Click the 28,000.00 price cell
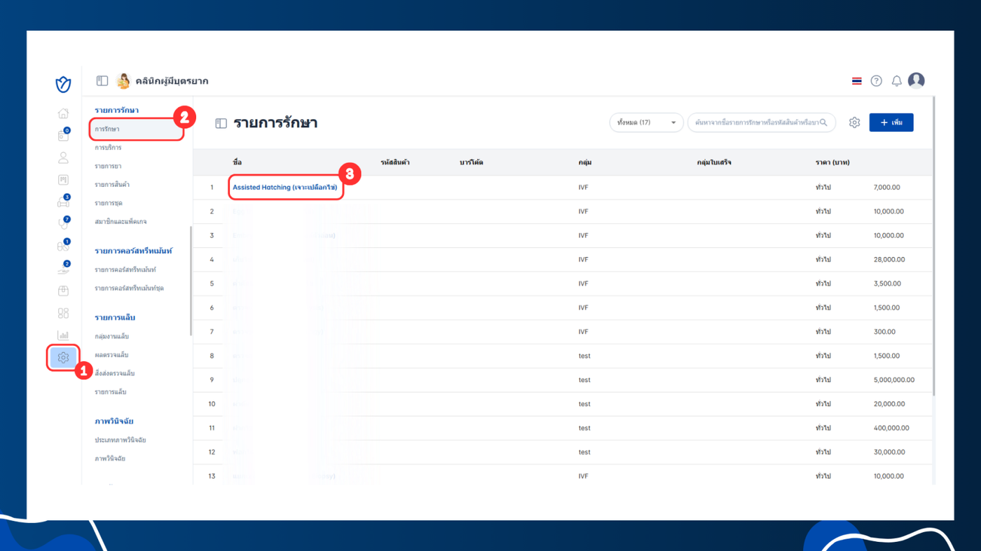The image size is (981, 551). (x=889, y=260)
